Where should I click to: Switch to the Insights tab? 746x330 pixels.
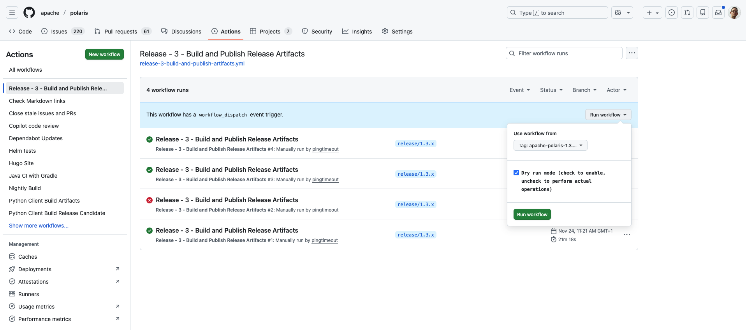[x=357, y=32]
